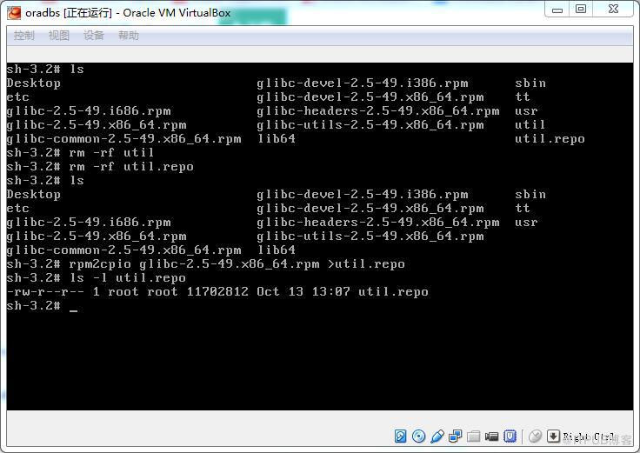Screen dimensions: 640x453
Task: Click 'lib64' in the second ls output
Action: pyautogui.click(x=277, y=250)
